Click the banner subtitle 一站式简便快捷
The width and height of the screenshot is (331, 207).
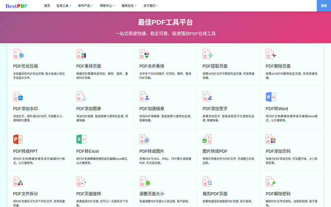click(x=165, y=34)
